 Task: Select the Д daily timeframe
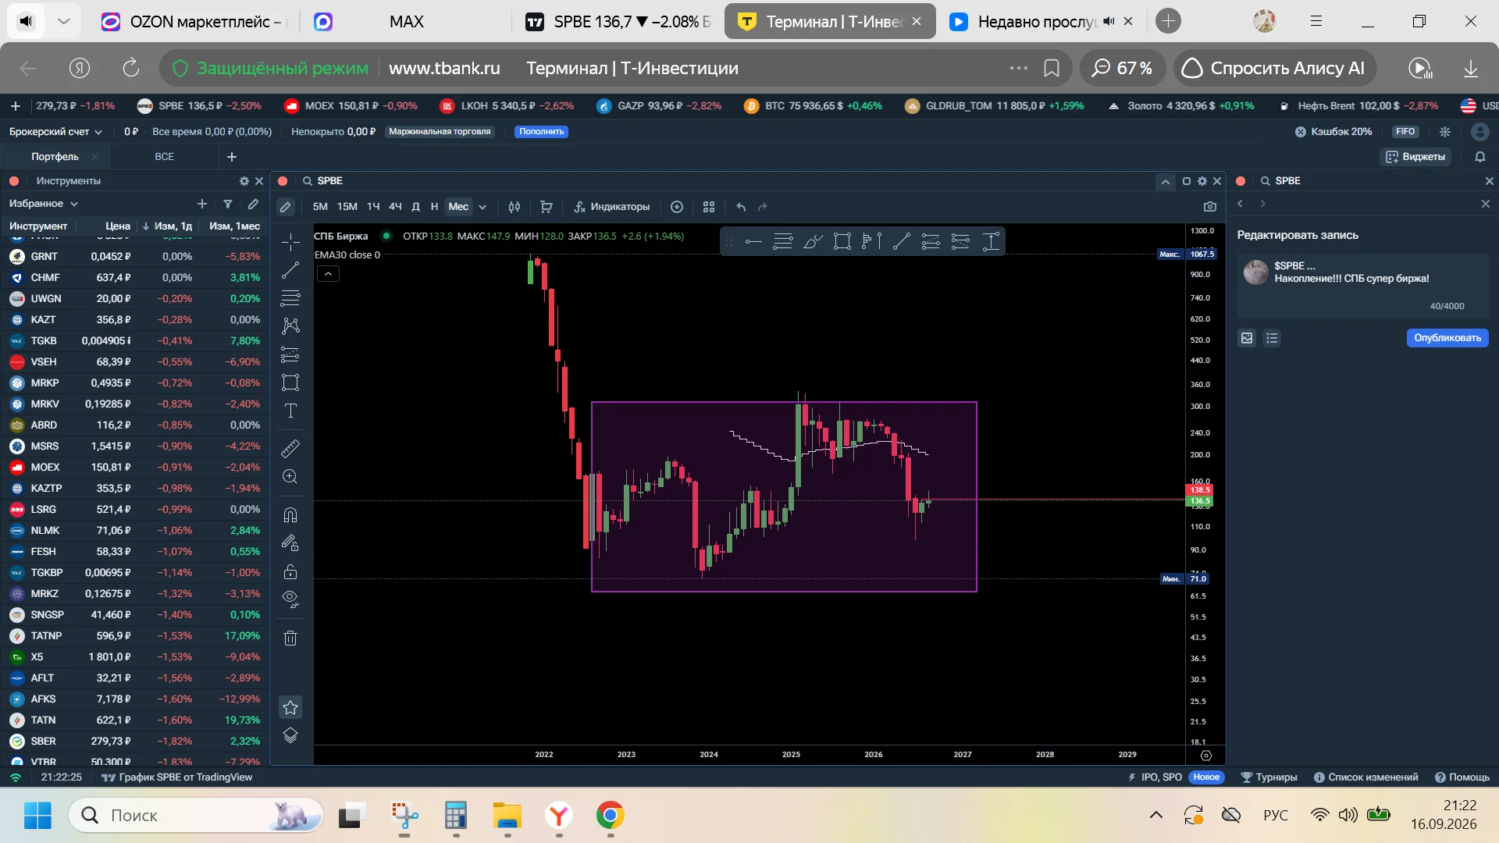coord(415,207)
